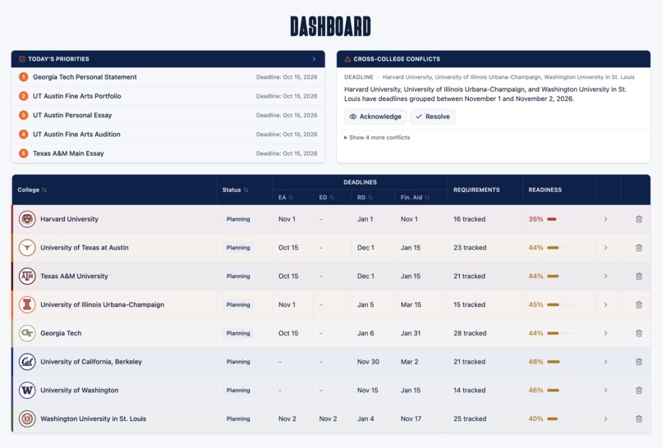Click priority number 3 orange badge
This screenshot has width=662, height=448.
[23, 115]
